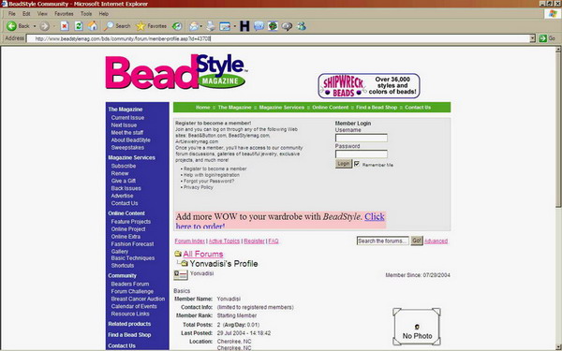The width and height of the screenshot is (562, 351).
Task: Open the Back button history dropdown arrow
Action: coord(35,26)
